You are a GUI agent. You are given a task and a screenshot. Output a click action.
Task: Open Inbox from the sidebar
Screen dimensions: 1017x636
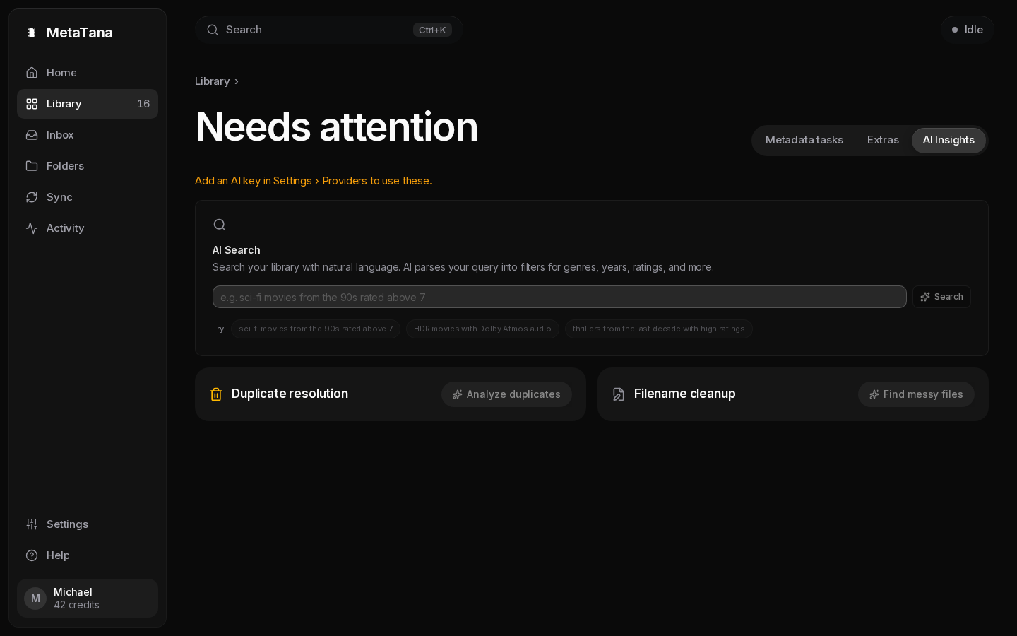[x=88, y=135]
